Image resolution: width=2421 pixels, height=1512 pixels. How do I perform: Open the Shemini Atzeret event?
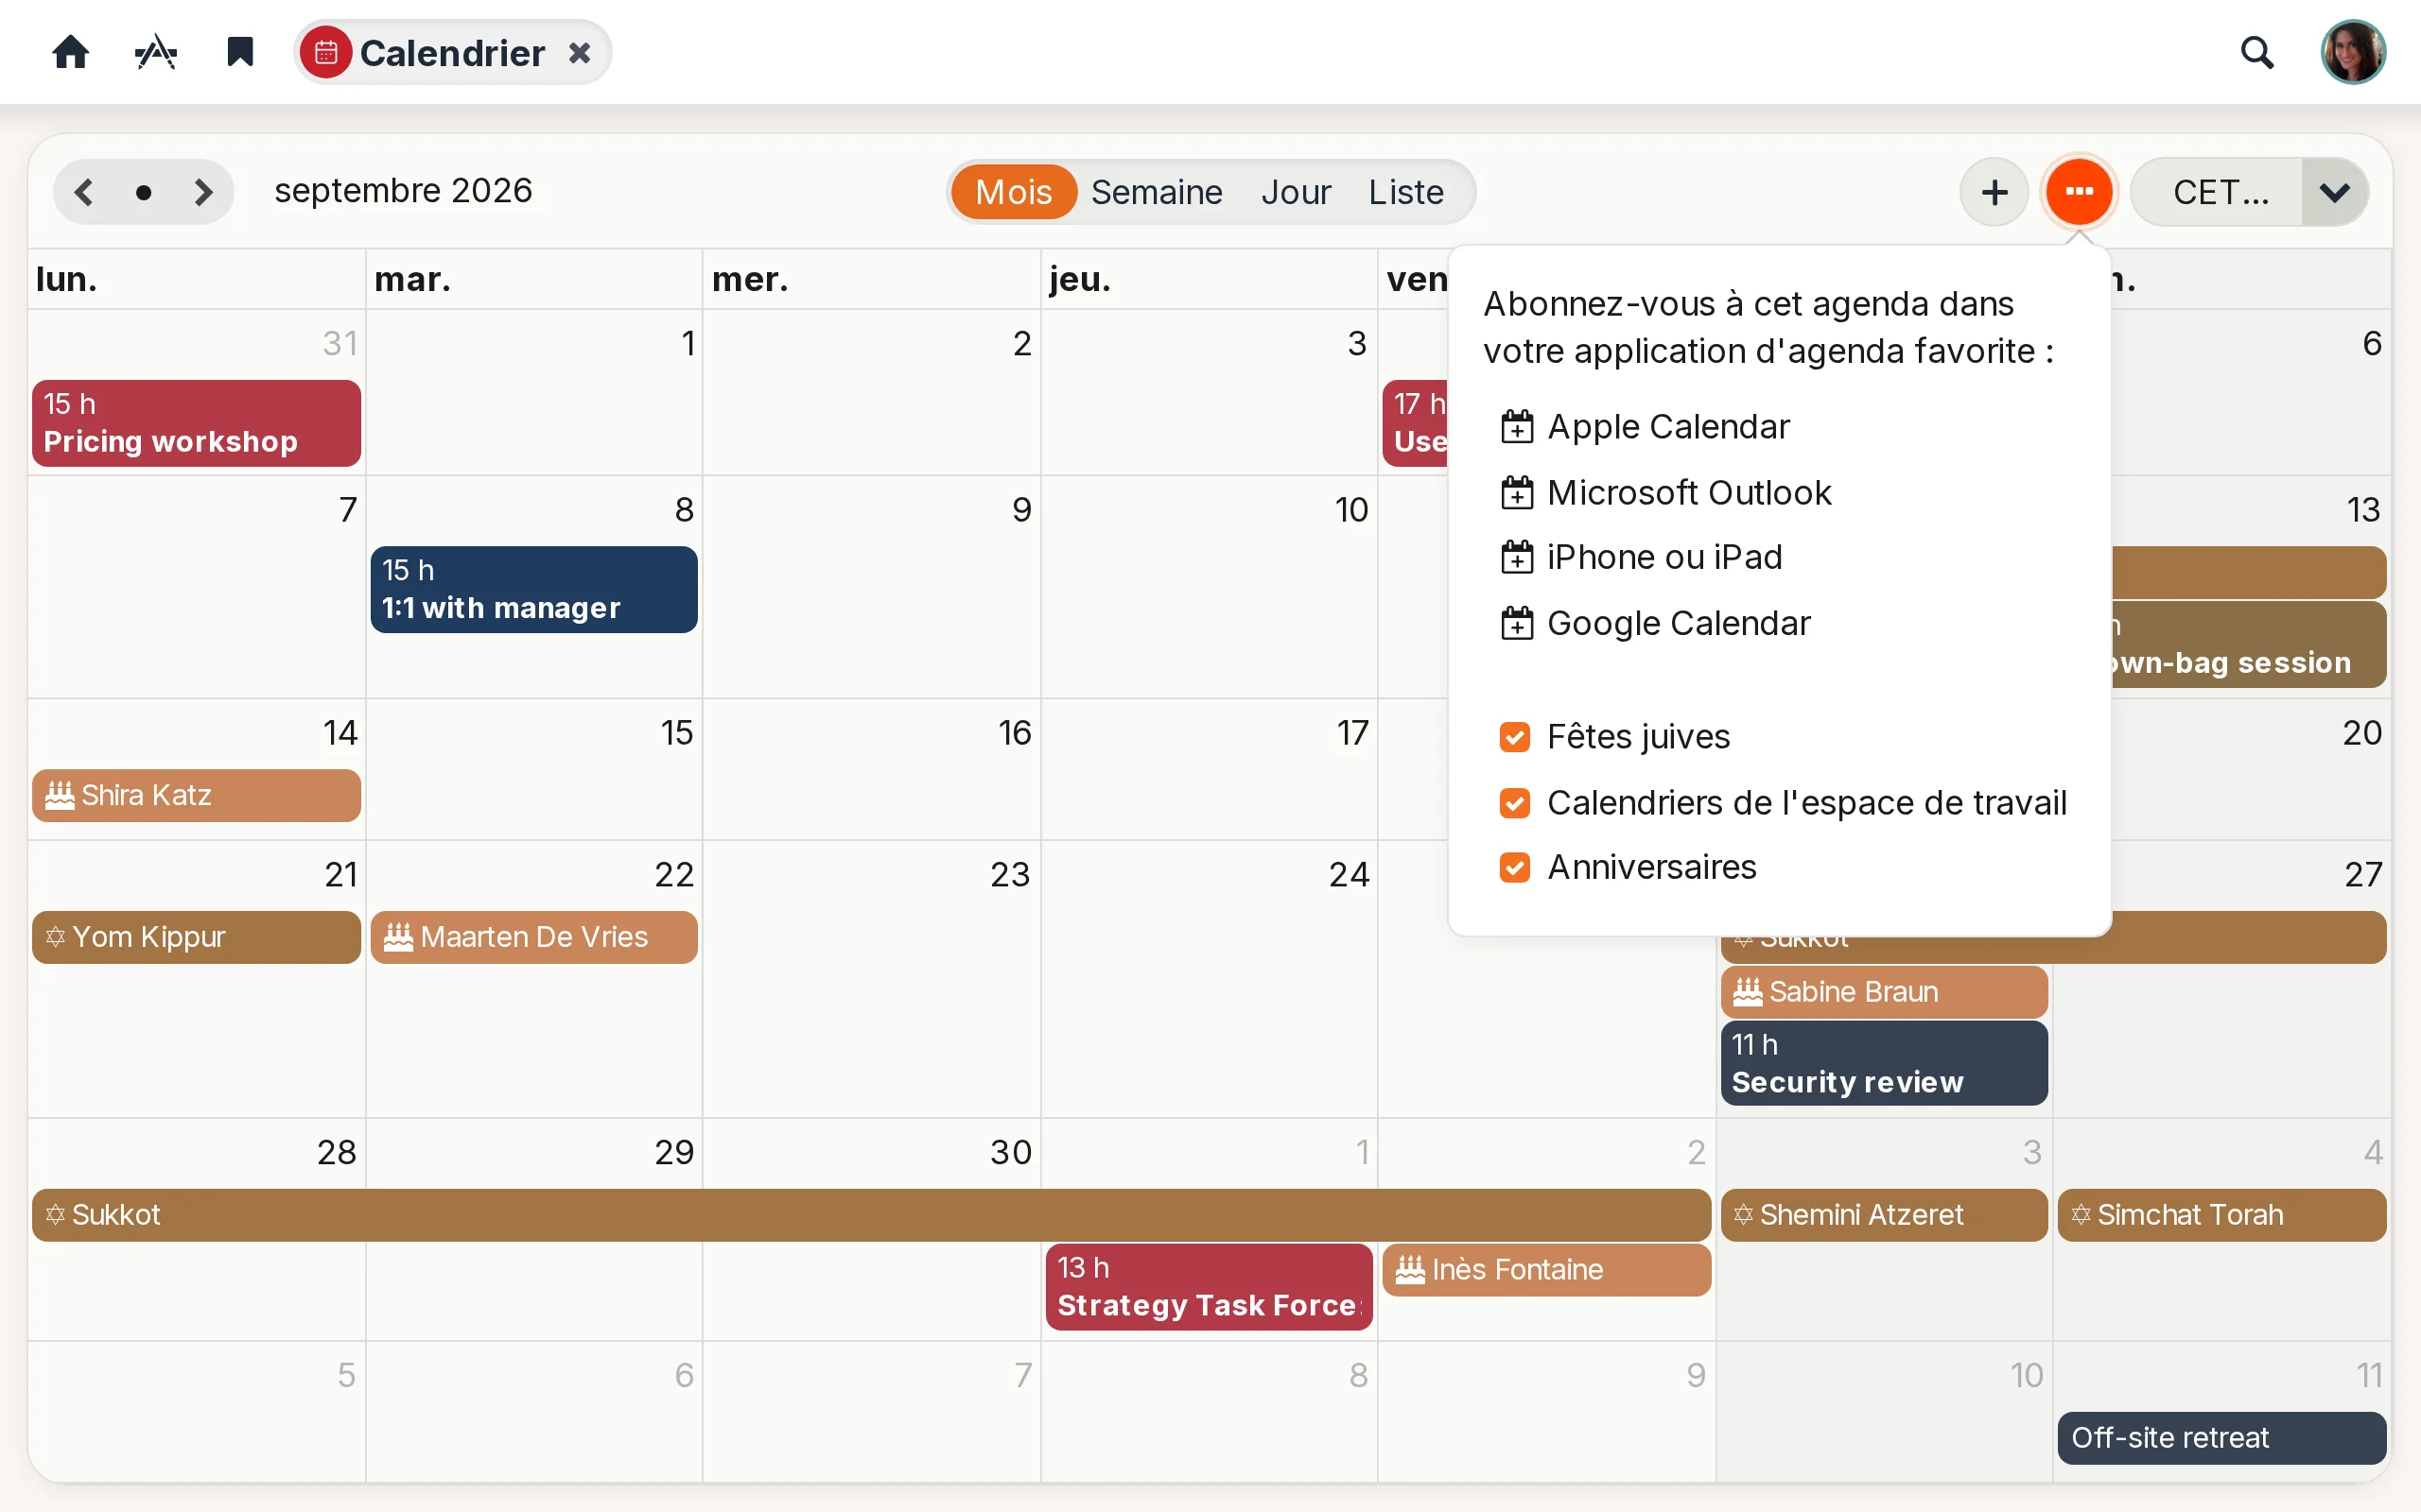[1884, 1215]
